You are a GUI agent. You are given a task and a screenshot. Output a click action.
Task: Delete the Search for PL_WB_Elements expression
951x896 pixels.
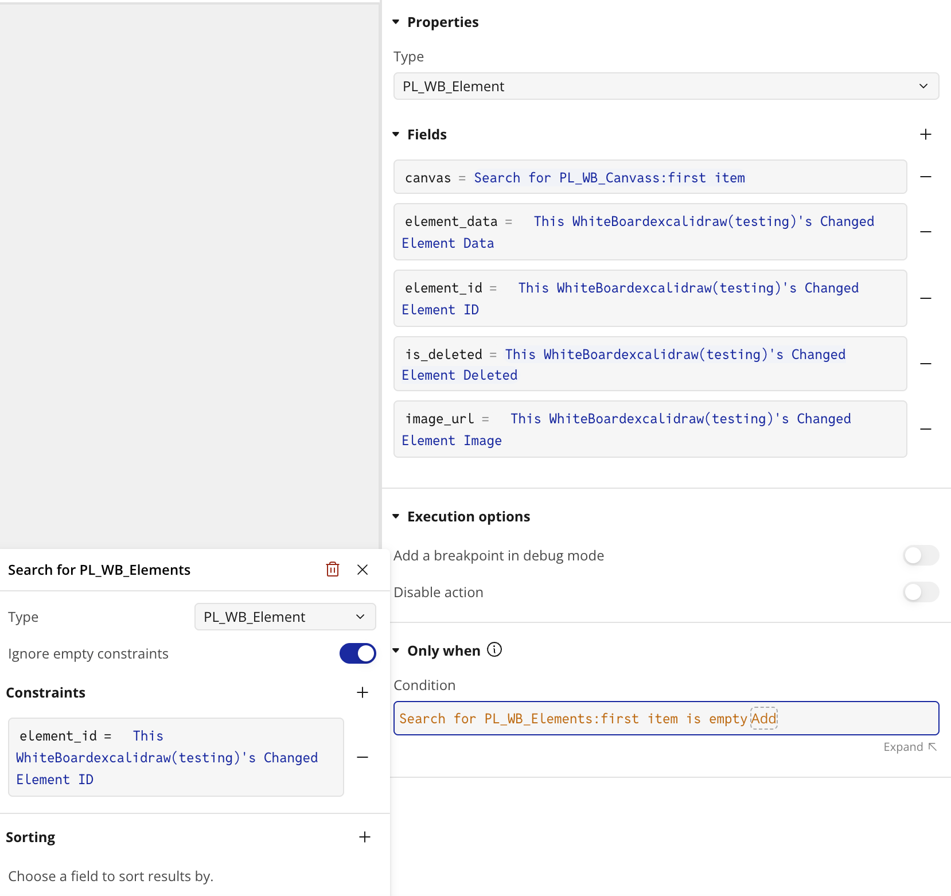click(333, 569)
